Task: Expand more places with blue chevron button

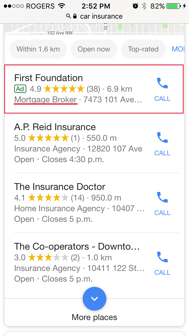Action: tap(94, 299)
